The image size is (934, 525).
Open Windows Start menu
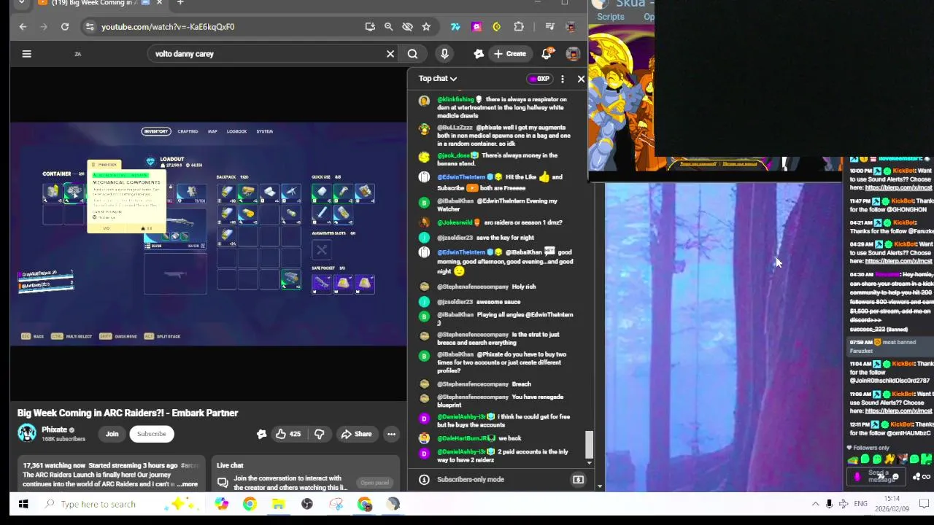tap(23, 504)
